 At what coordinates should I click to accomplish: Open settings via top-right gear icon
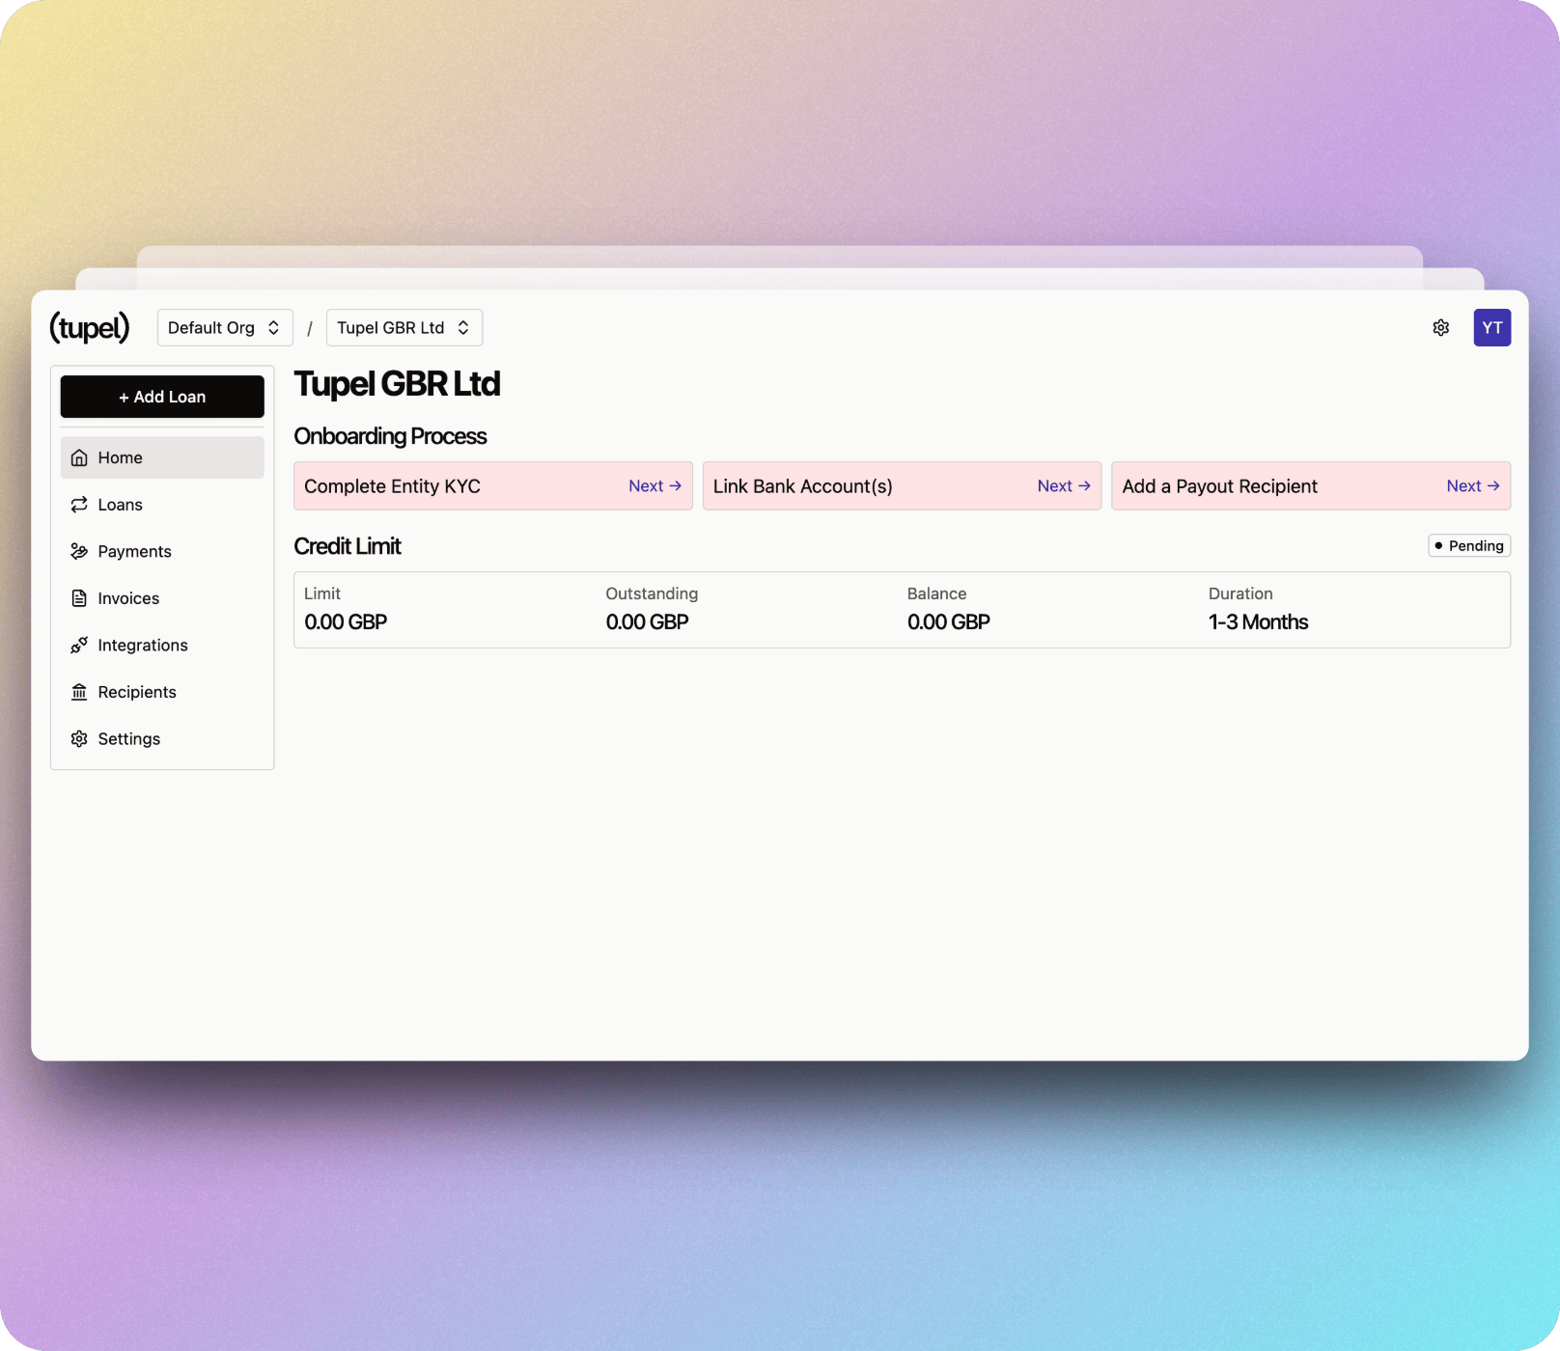pyautogui.click(x=1440, y=328)
